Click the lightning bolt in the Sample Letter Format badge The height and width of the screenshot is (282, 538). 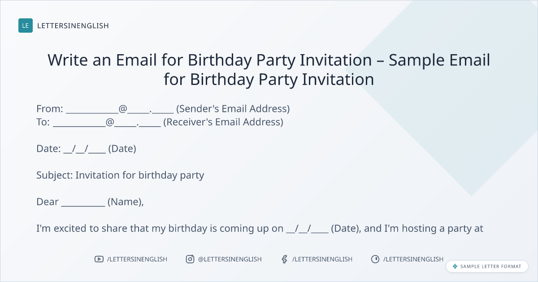[455, 266]
